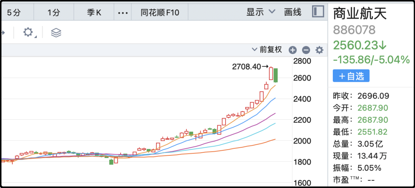Select the 总量 value 3.05亿
Viewport: 415px width, 188px height.
pyautogui.click(x=370, y=144)
